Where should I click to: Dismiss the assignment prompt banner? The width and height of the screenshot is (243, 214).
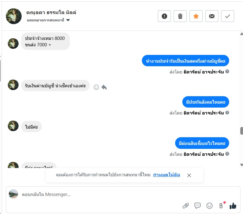[x=189, y=175]
